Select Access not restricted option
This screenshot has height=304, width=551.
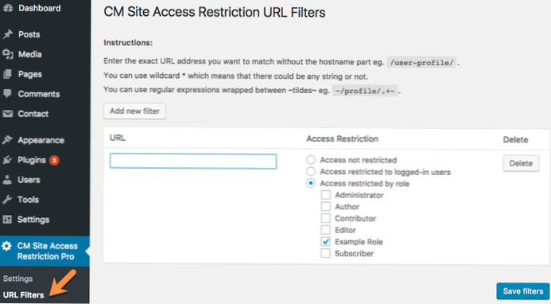311,160
